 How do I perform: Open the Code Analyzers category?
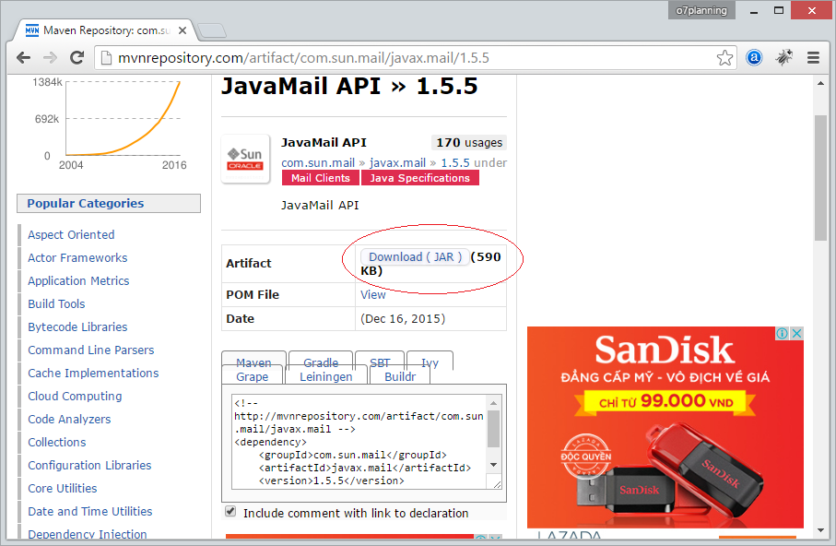click(x=69, y=419)
